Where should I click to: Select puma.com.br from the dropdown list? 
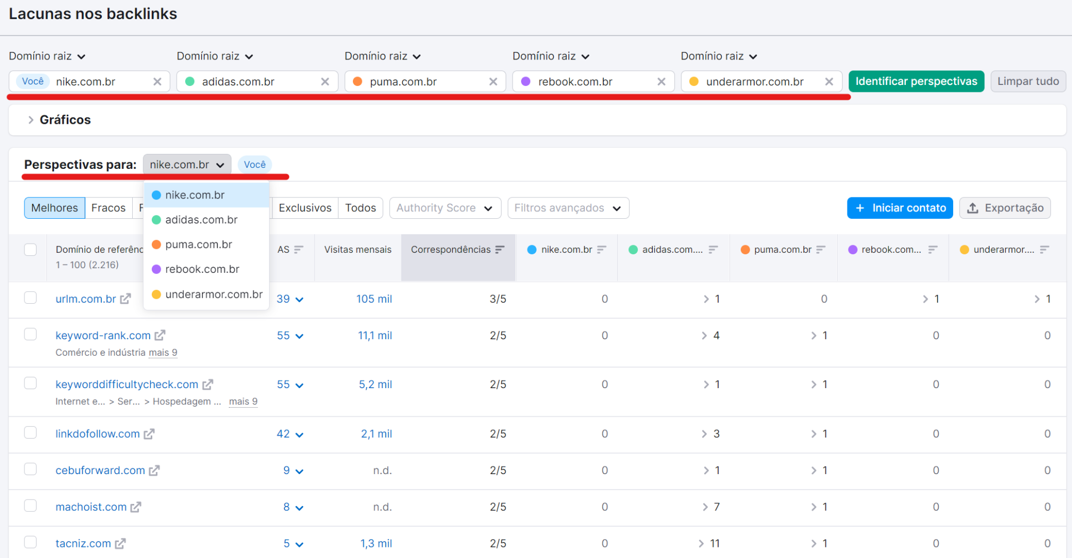click(x=206, y=245)
